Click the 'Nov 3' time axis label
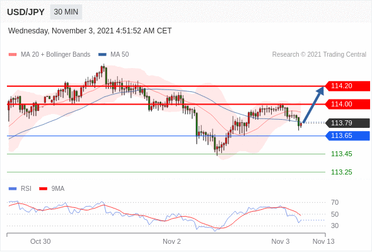 click(281, 241)
